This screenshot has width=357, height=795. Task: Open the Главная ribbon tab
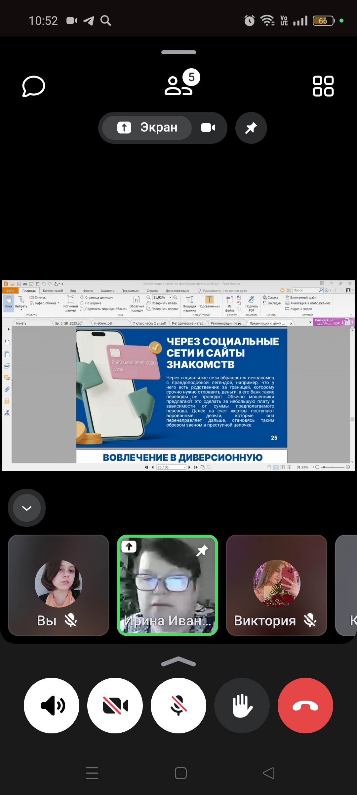(x=29, y=291)
